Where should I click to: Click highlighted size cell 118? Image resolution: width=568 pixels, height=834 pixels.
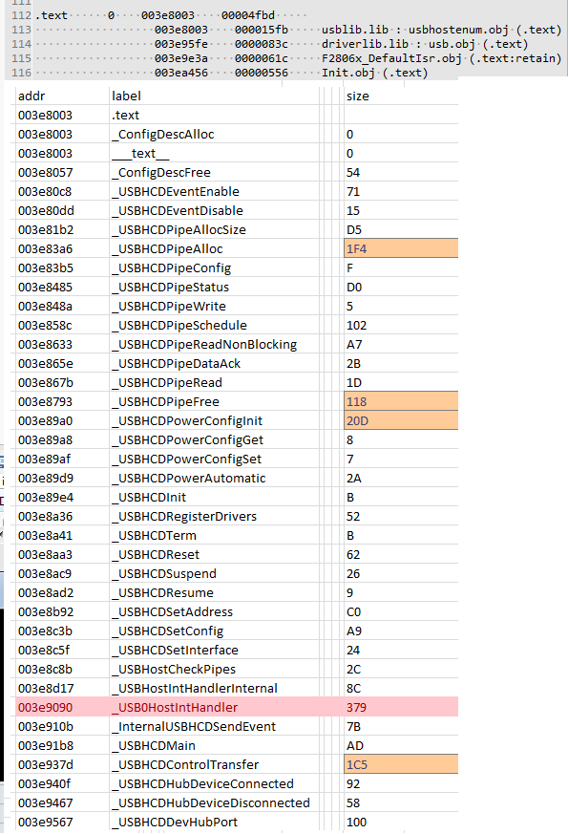[401, 401]
